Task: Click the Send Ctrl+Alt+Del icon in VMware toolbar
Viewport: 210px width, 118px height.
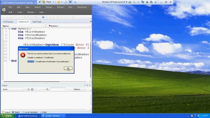Action: 66,2
